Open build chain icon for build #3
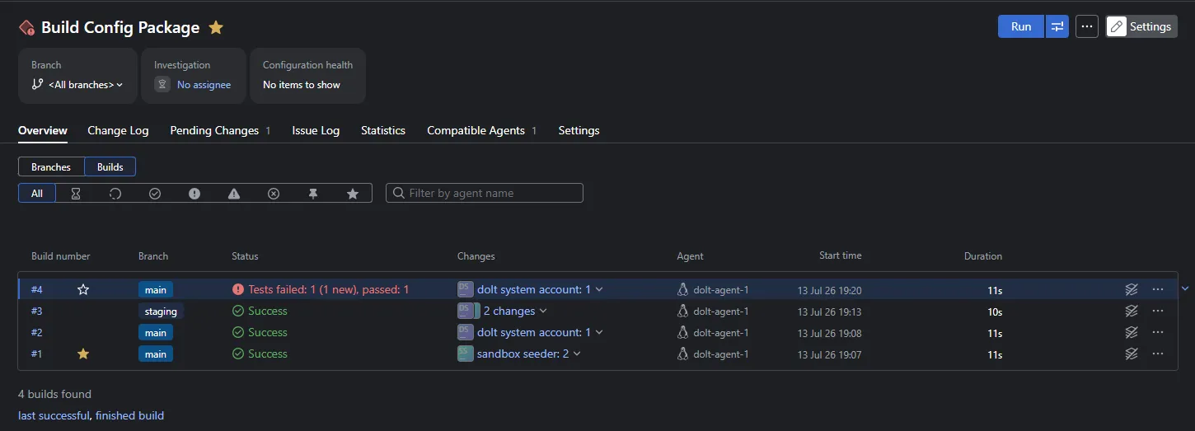Viewport: 1195px width, 431px height. (1132, 311)
